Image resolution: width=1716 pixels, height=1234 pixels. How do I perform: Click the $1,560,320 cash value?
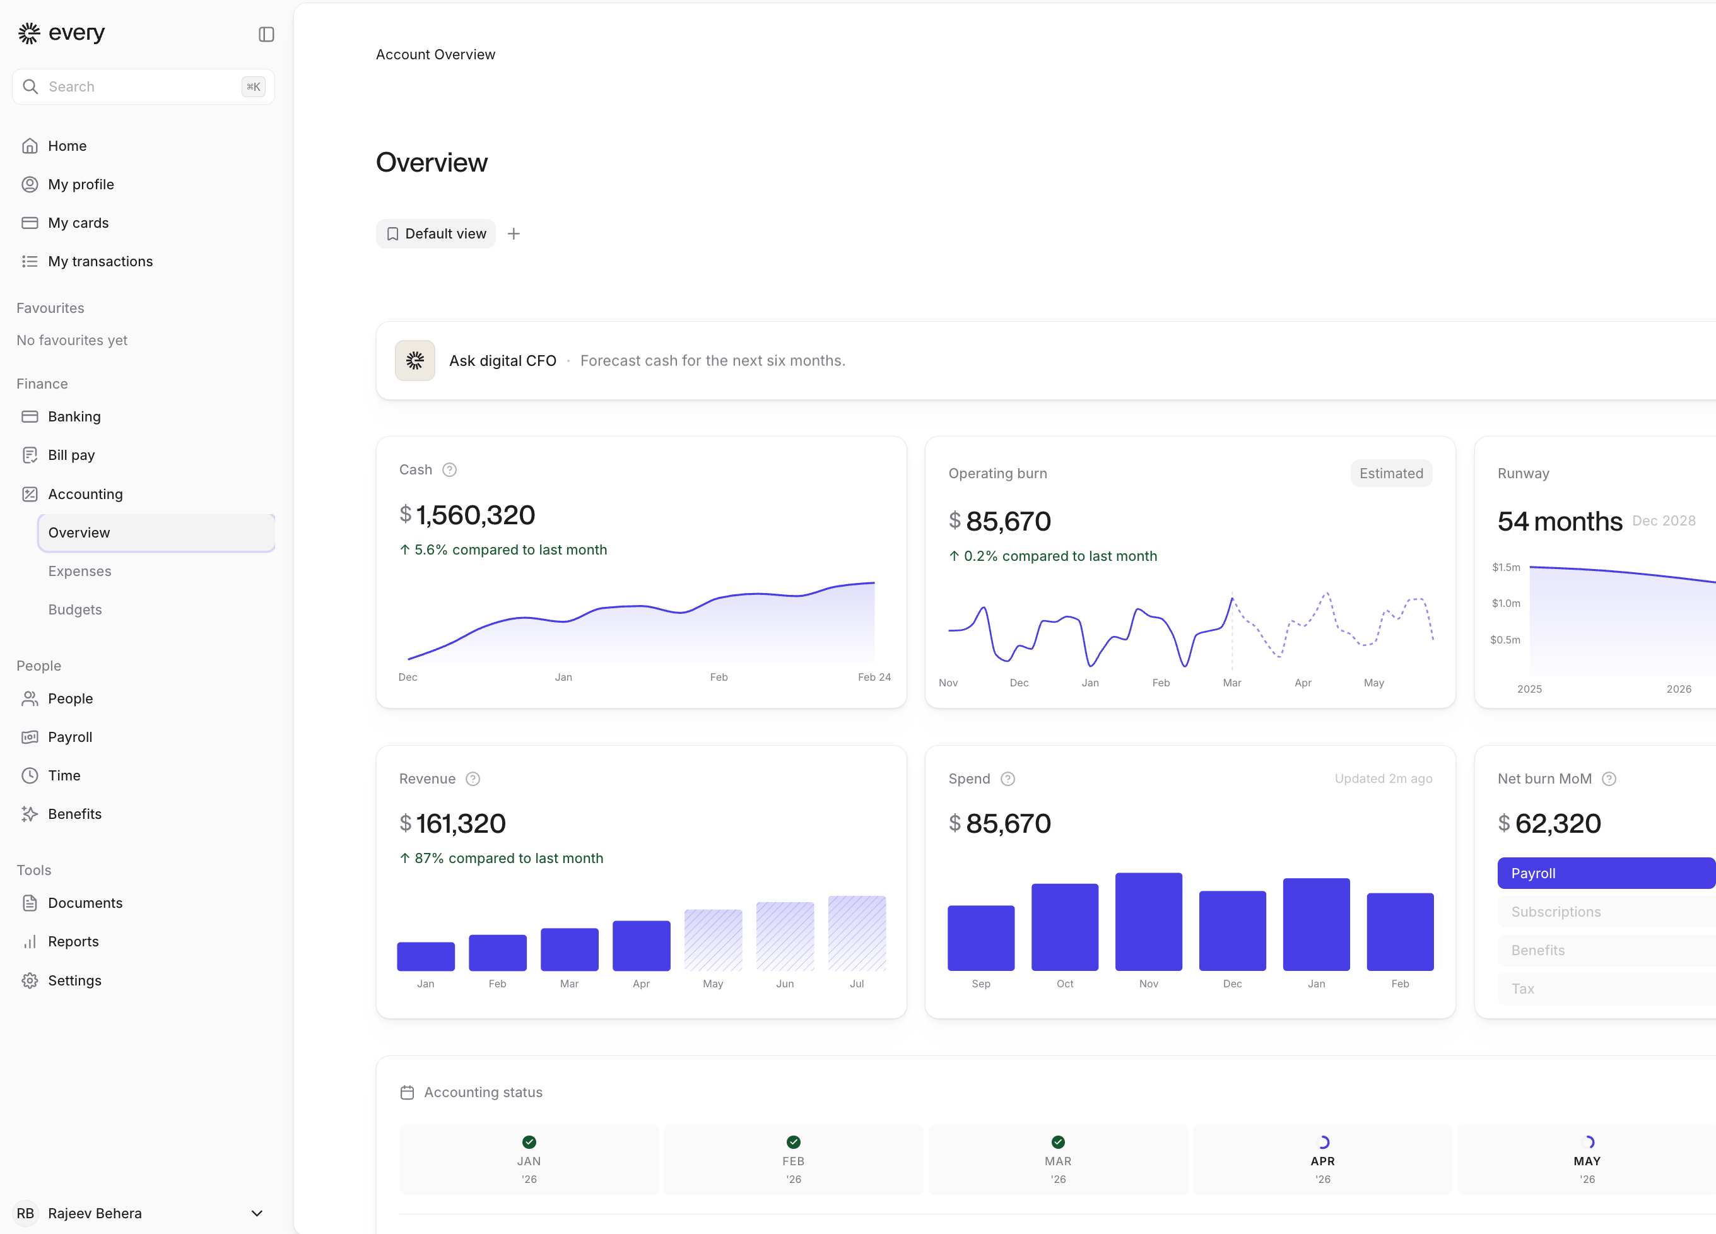coord(467,515)
